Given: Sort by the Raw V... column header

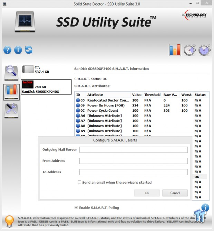Looking at the screenshot, I should [x=171, y=95].
